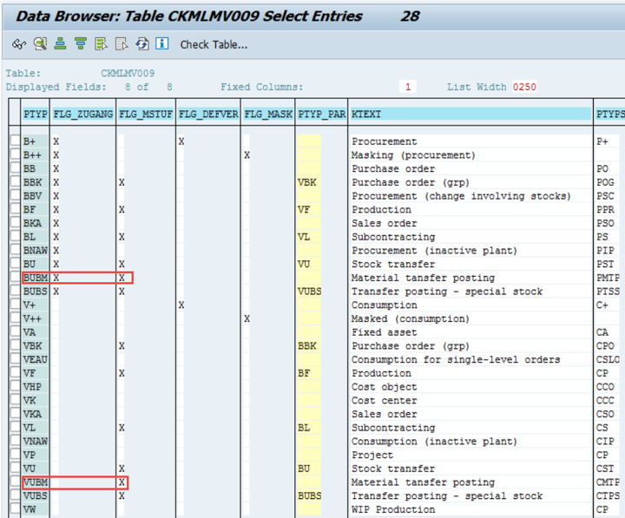Click the 'Cost object' description
This screenshot has height=518, width=625.
coord(385,387)
